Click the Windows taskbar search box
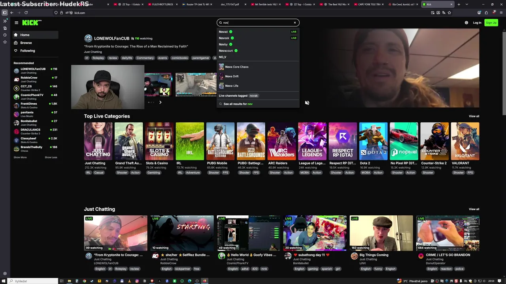This screenshot has height=284, width=506. [33, 281]
